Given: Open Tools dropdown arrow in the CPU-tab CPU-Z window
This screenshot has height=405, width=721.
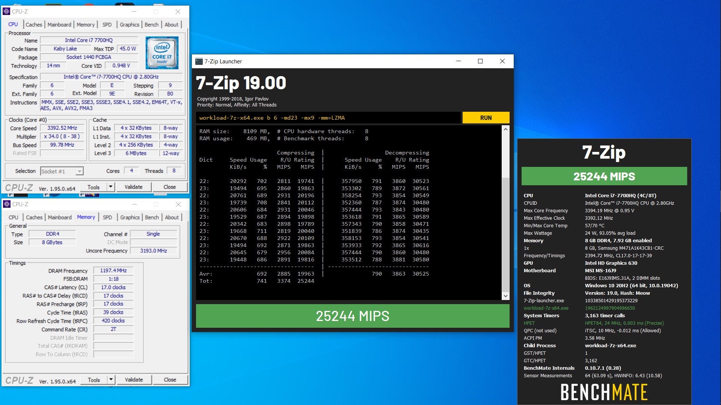Looking at the screenshot, I should (x=110, y=187).
